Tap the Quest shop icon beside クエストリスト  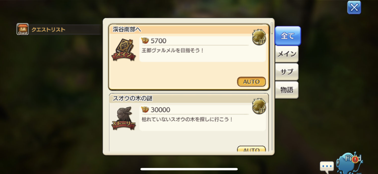pyautogui.click(x=23, y=29)
